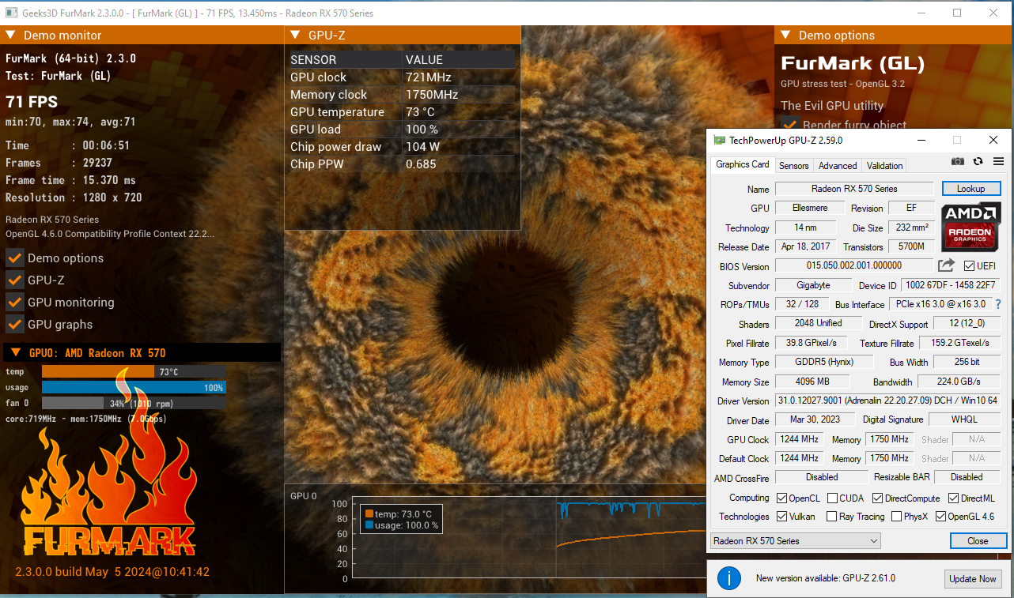This screenshot has height=598, width=1014.
Task: Uncheck the Render furry object option
Action: coord(789,124)
